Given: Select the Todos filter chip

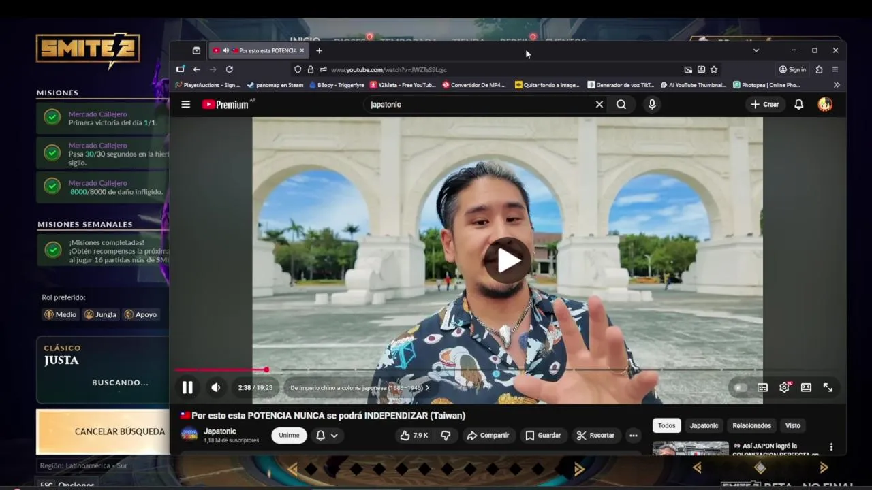Looking at the screenshot, I should pos(667,425).
